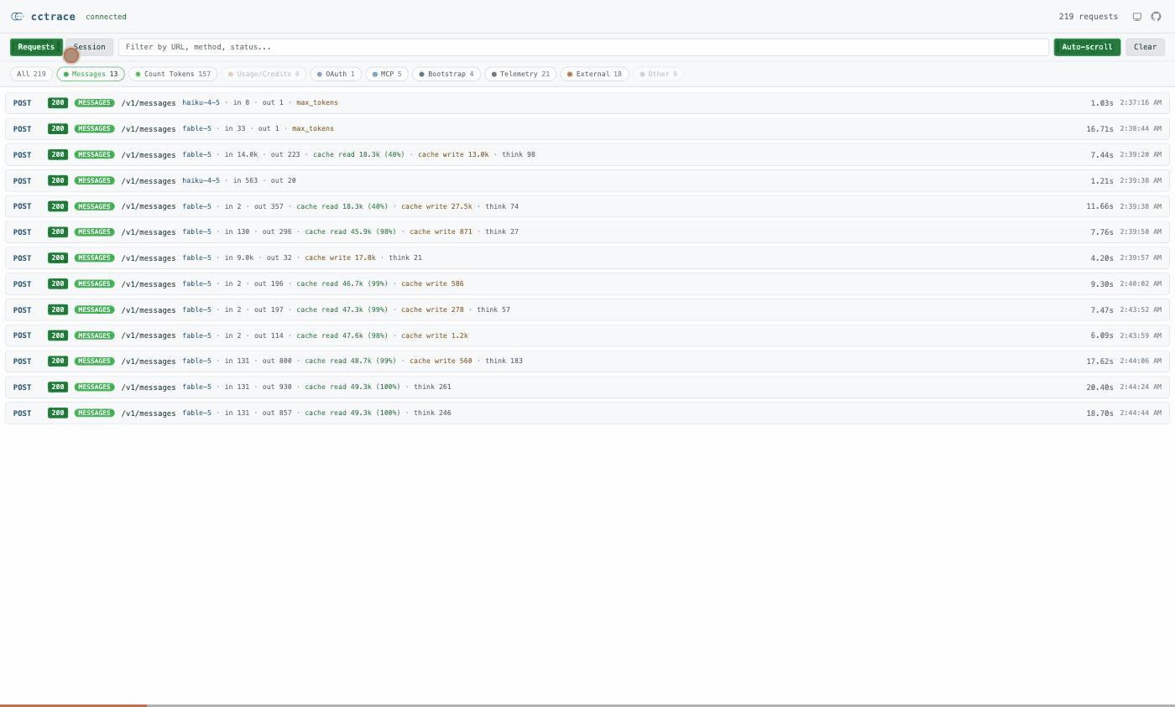
Task: Clear all captured requests
Action: pyautogui.click(x=1145, y=47)
